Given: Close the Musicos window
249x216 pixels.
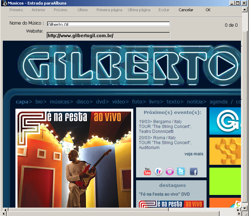Looking at the screenshot, I should (244, 3).
